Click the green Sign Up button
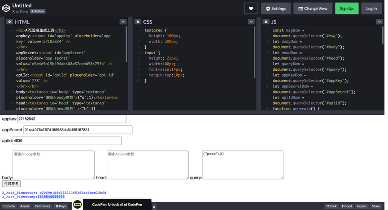The height and width of the screenshot is (210, 388). click(347, 9)
